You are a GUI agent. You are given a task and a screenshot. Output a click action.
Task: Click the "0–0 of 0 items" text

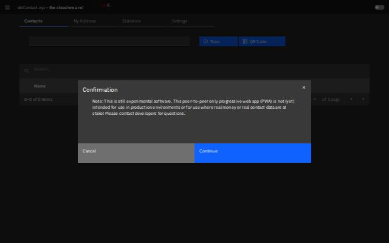38,99
